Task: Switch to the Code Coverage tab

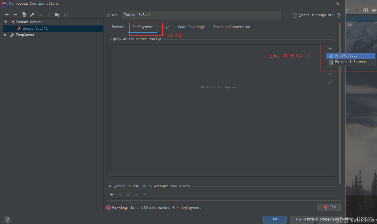Action: point(191,27)
